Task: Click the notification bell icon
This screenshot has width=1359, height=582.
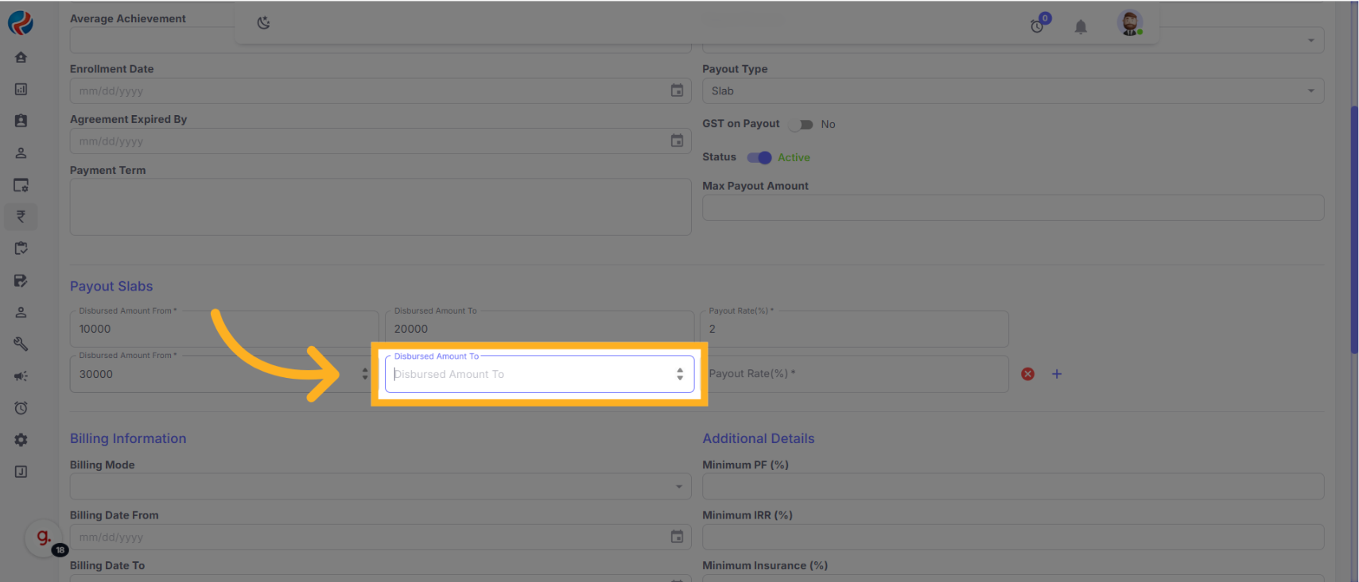Action: 1080,27
